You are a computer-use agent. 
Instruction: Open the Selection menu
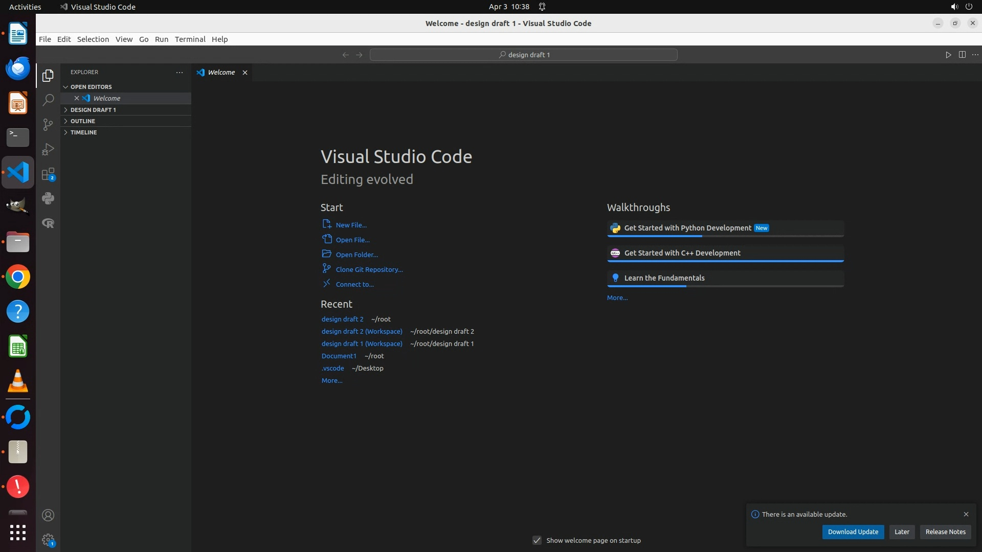tap(93, 39)
